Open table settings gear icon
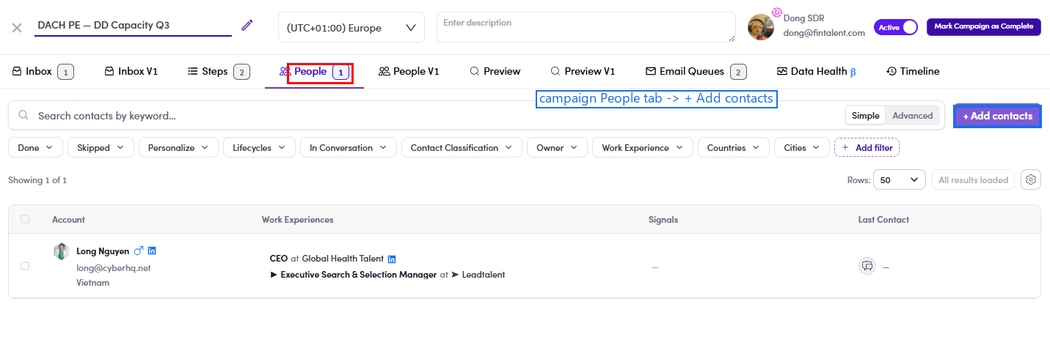 pyautogui.click(x=1031, y=179)
